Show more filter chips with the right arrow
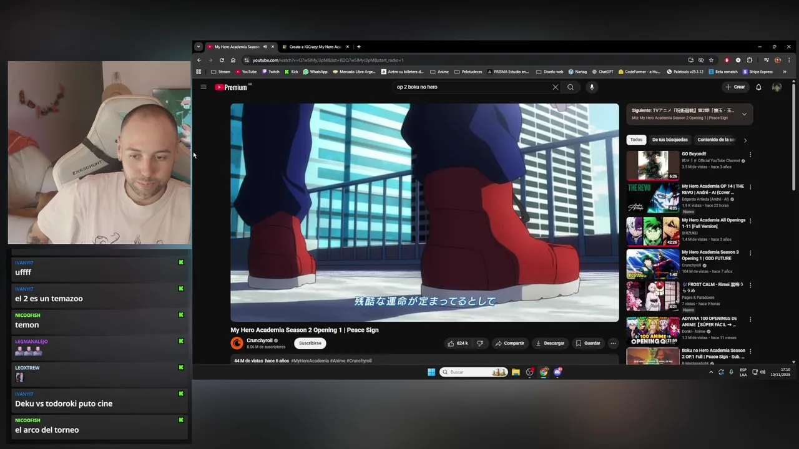799x449 pixels. (745, 140)
